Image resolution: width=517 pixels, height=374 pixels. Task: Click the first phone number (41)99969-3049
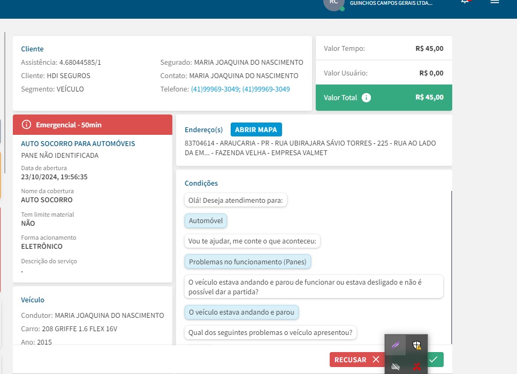click(215, 89)
